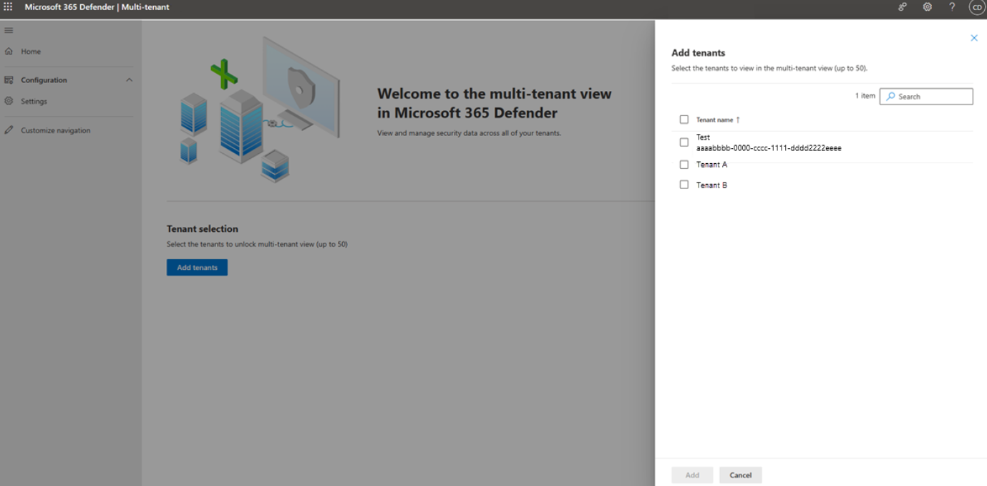Click the Home icon in the sidebar
The width and height of the screenshot is (987, 486).
tap(9, 51)
